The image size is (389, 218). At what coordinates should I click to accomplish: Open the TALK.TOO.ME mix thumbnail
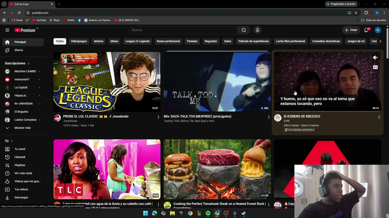217,82
